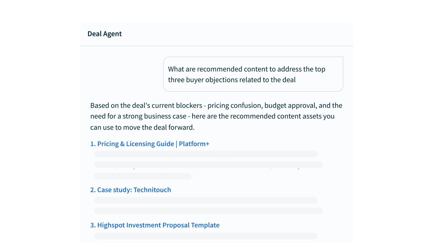The image size is (433, 243).
Task: Open the Highspot Investment Proposal Template link
Action: pyautogui.click(x=155, y=225)
